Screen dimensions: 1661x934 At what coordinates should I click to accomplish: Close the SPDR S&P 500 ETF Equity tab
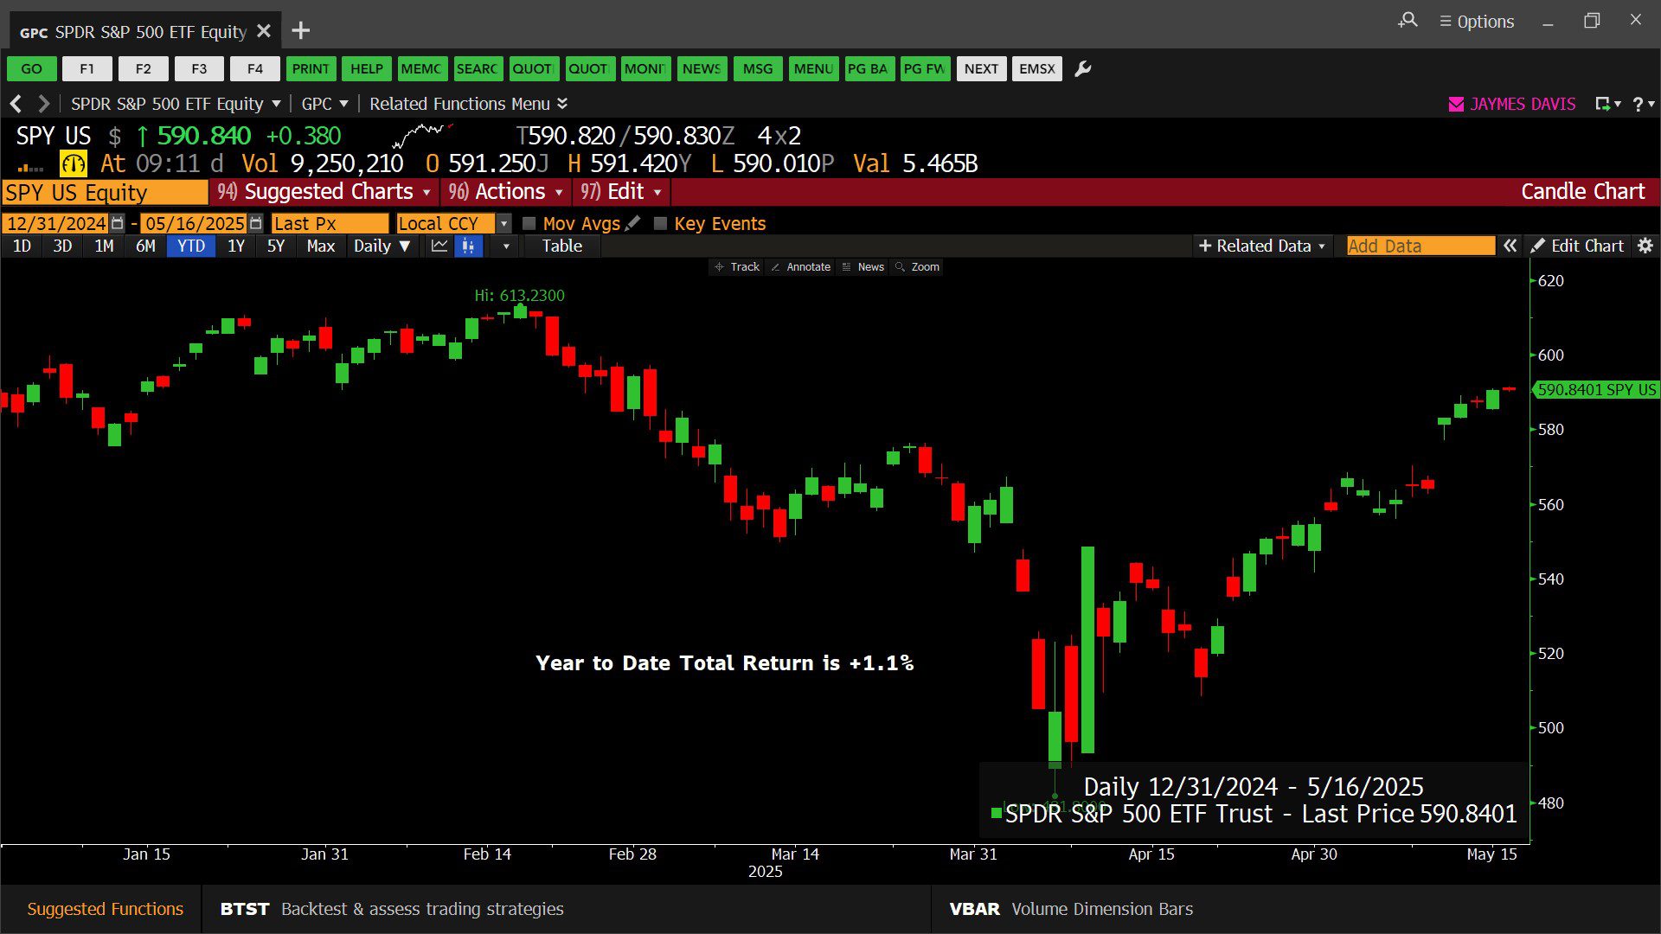(x=264, y=31)
